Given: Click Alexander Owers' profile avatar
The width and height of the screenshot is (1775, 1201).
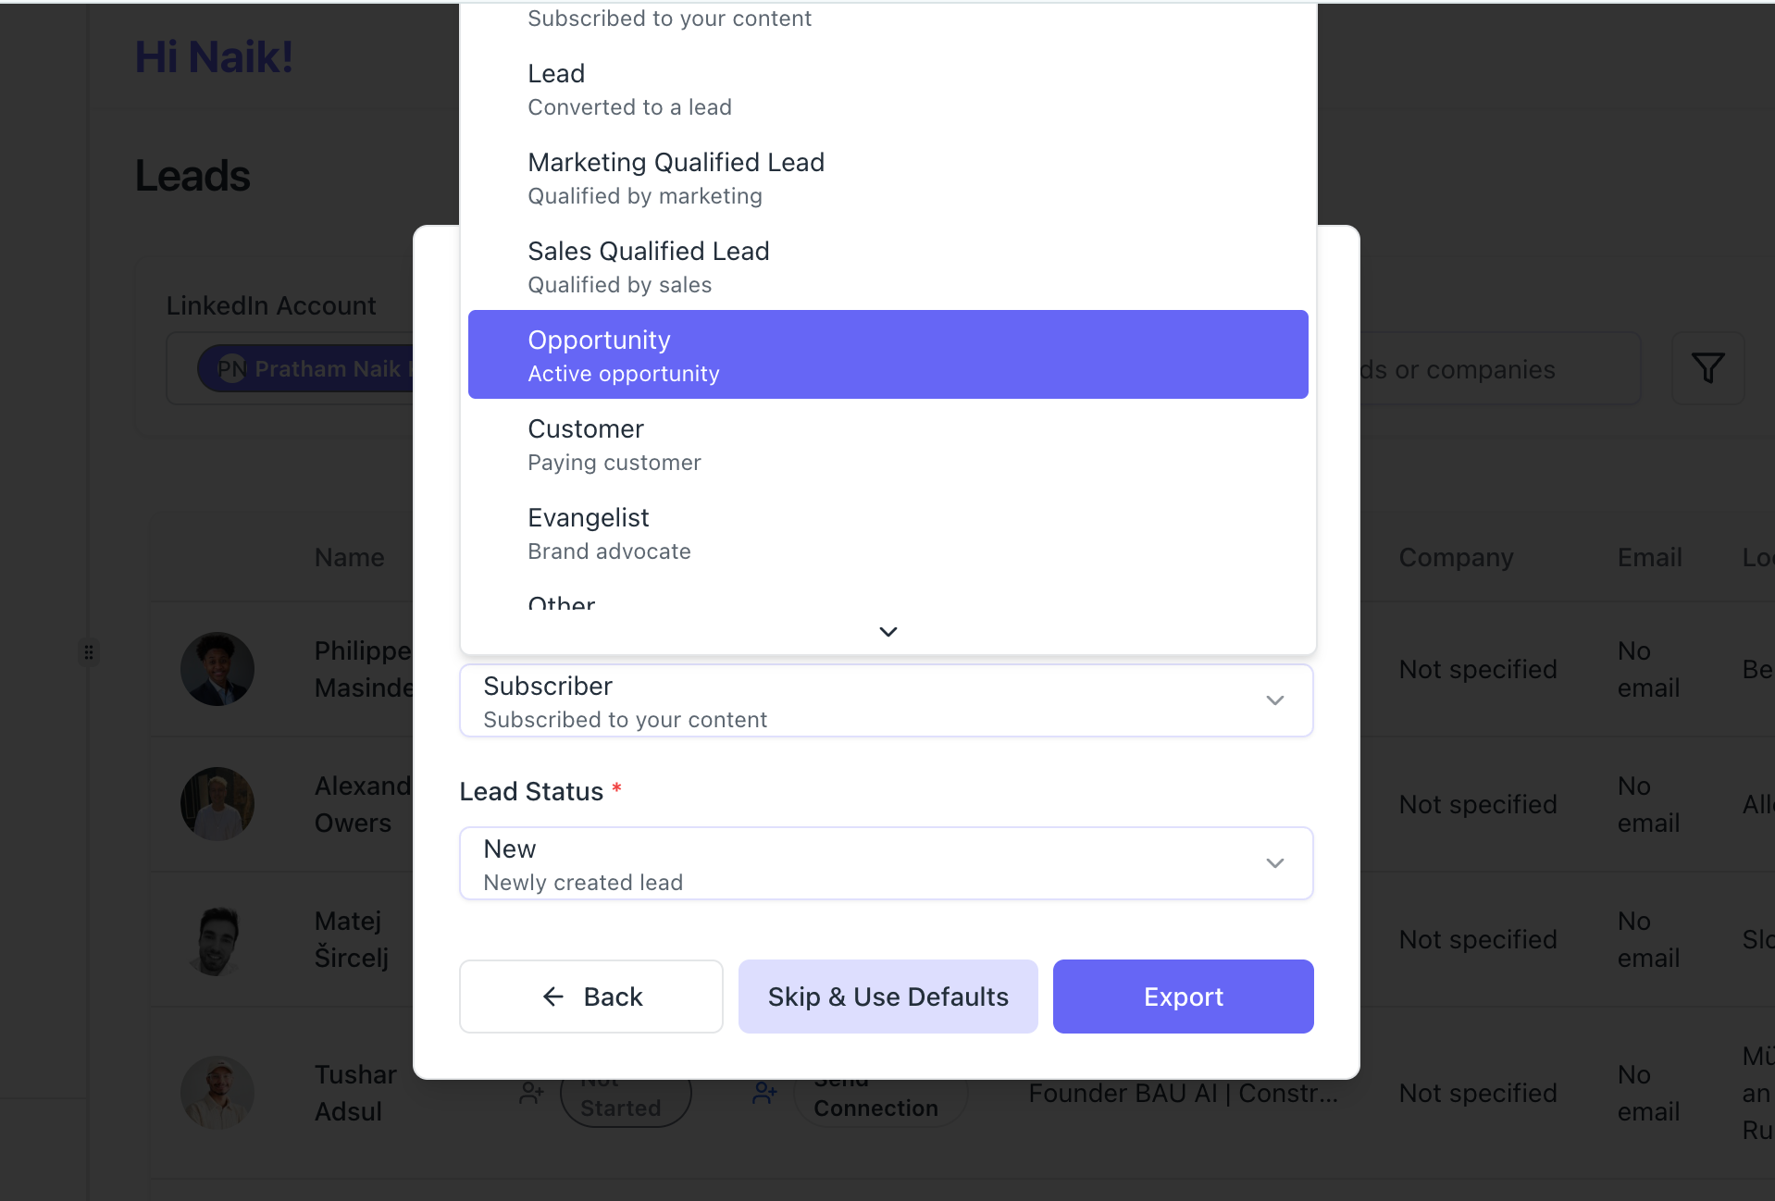Looking at the screenshot, I should [217, 804].
